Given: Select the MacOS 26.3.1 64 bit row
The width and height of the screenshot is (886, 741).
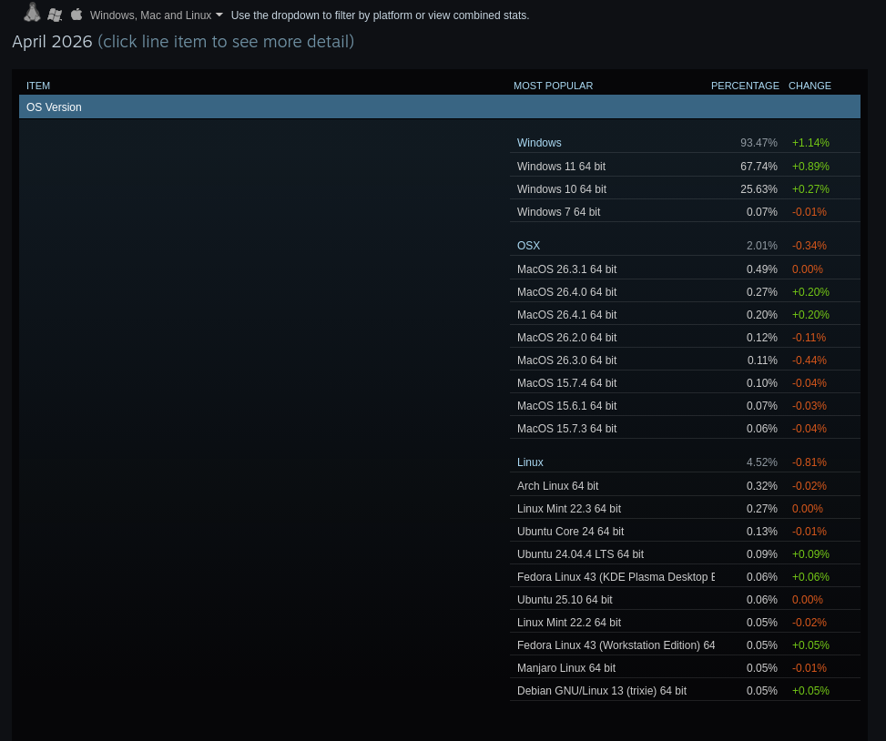Looking at the screenshot, I should [x=685, y=269].
